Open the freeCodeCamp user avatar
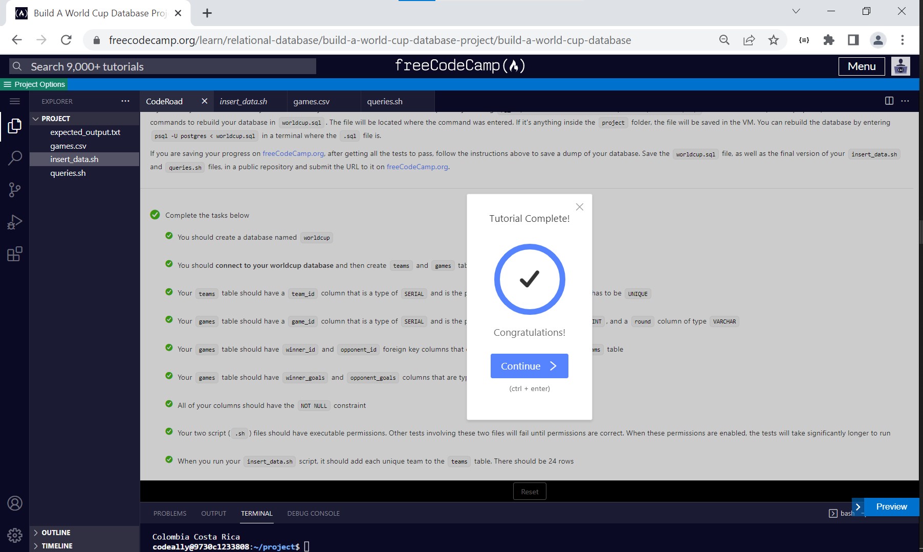 [900, 66]
